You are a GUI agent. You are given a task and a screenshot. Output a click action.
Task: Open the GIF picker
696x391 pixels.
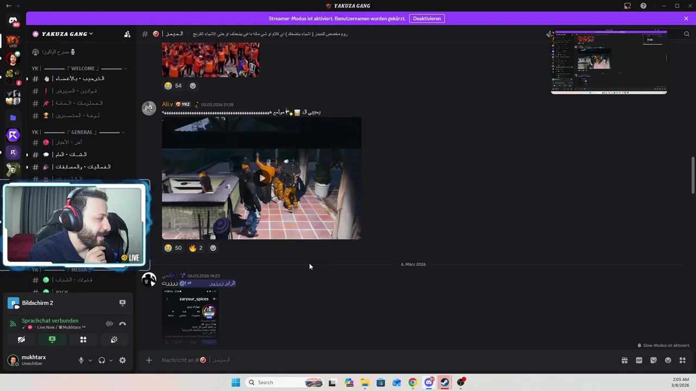coord(639,360)
